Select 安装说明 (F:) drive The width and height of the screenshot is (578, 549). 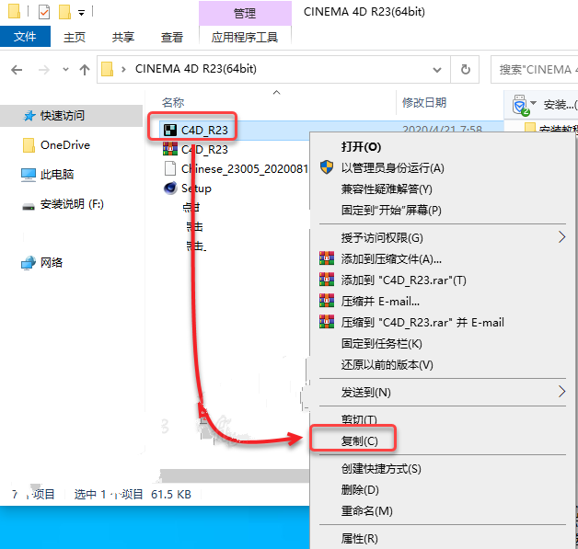(x=72, y=204)
